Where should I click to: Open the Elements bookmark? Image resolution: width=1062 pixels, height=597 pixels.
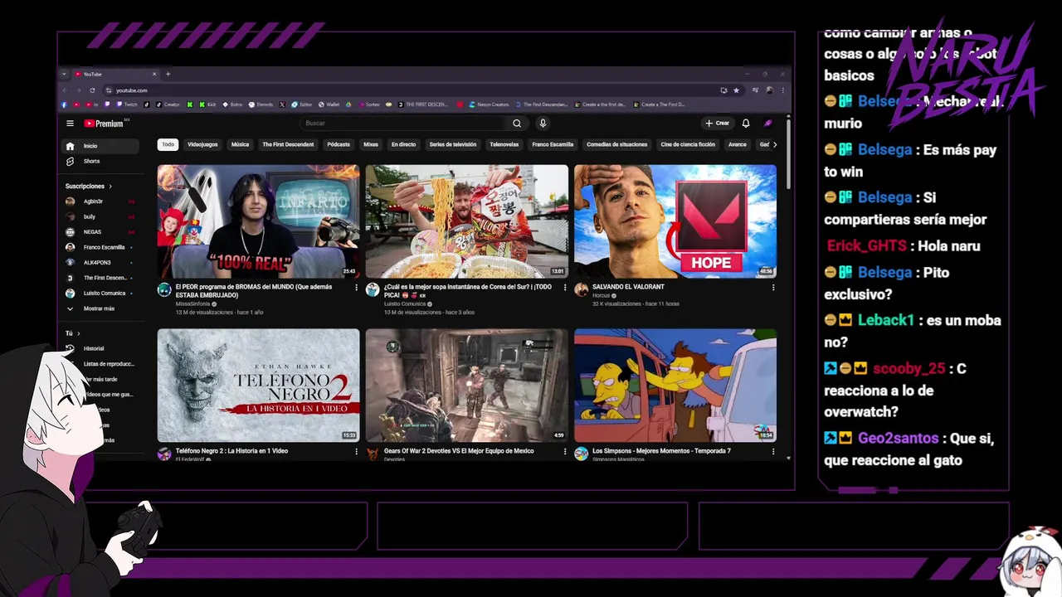(261, 104)
